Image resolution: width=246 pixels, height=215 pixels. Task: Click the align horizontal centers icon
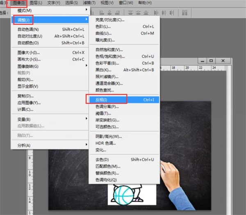pos(109,13)
